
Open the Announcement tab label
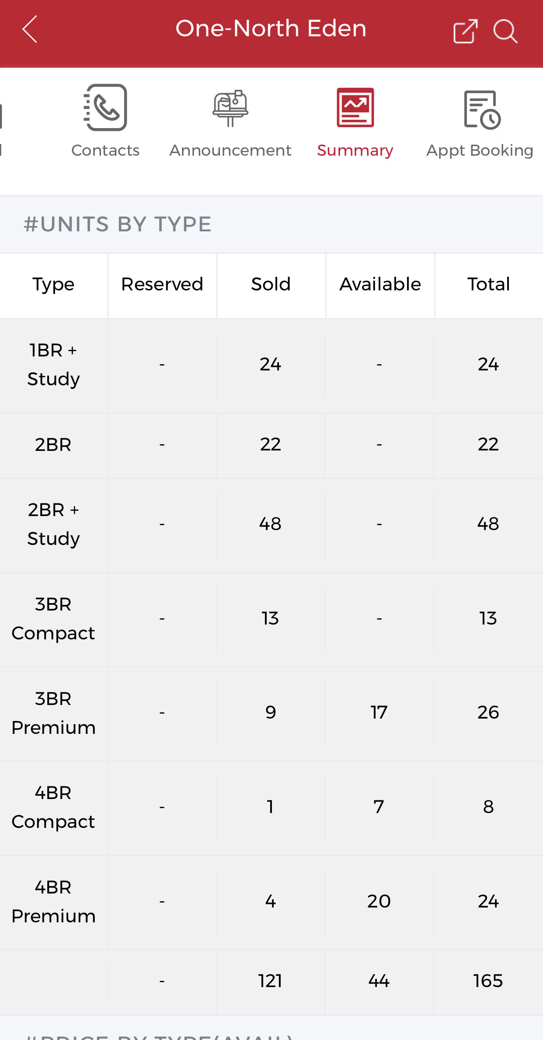230,150
